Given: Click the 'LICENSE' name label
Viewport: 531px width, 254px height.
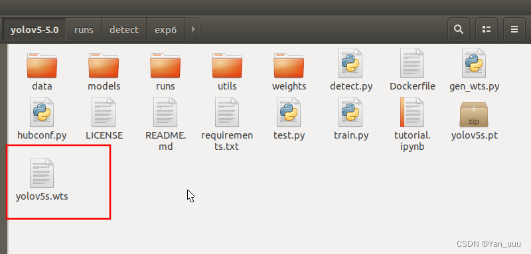Looking at the screenshot, I should [x=104, y=136].
